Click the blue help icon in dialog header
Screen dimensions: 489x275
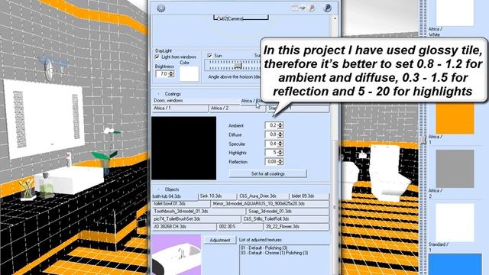327,8
